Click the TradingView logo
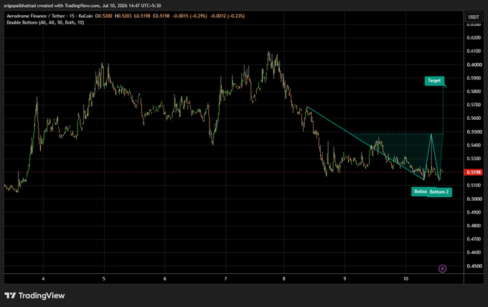 click(34, 296)
